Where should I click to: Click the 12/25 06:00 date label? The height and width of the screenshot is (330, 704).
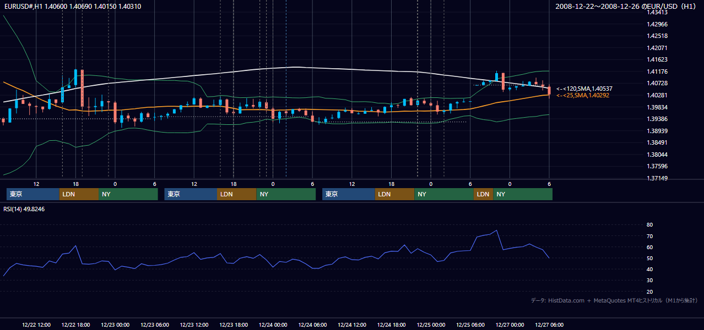pos(470,325)
